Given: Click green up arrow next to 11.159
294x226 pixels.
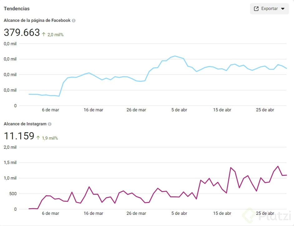Looking at the screenshot, I should 38,138.
